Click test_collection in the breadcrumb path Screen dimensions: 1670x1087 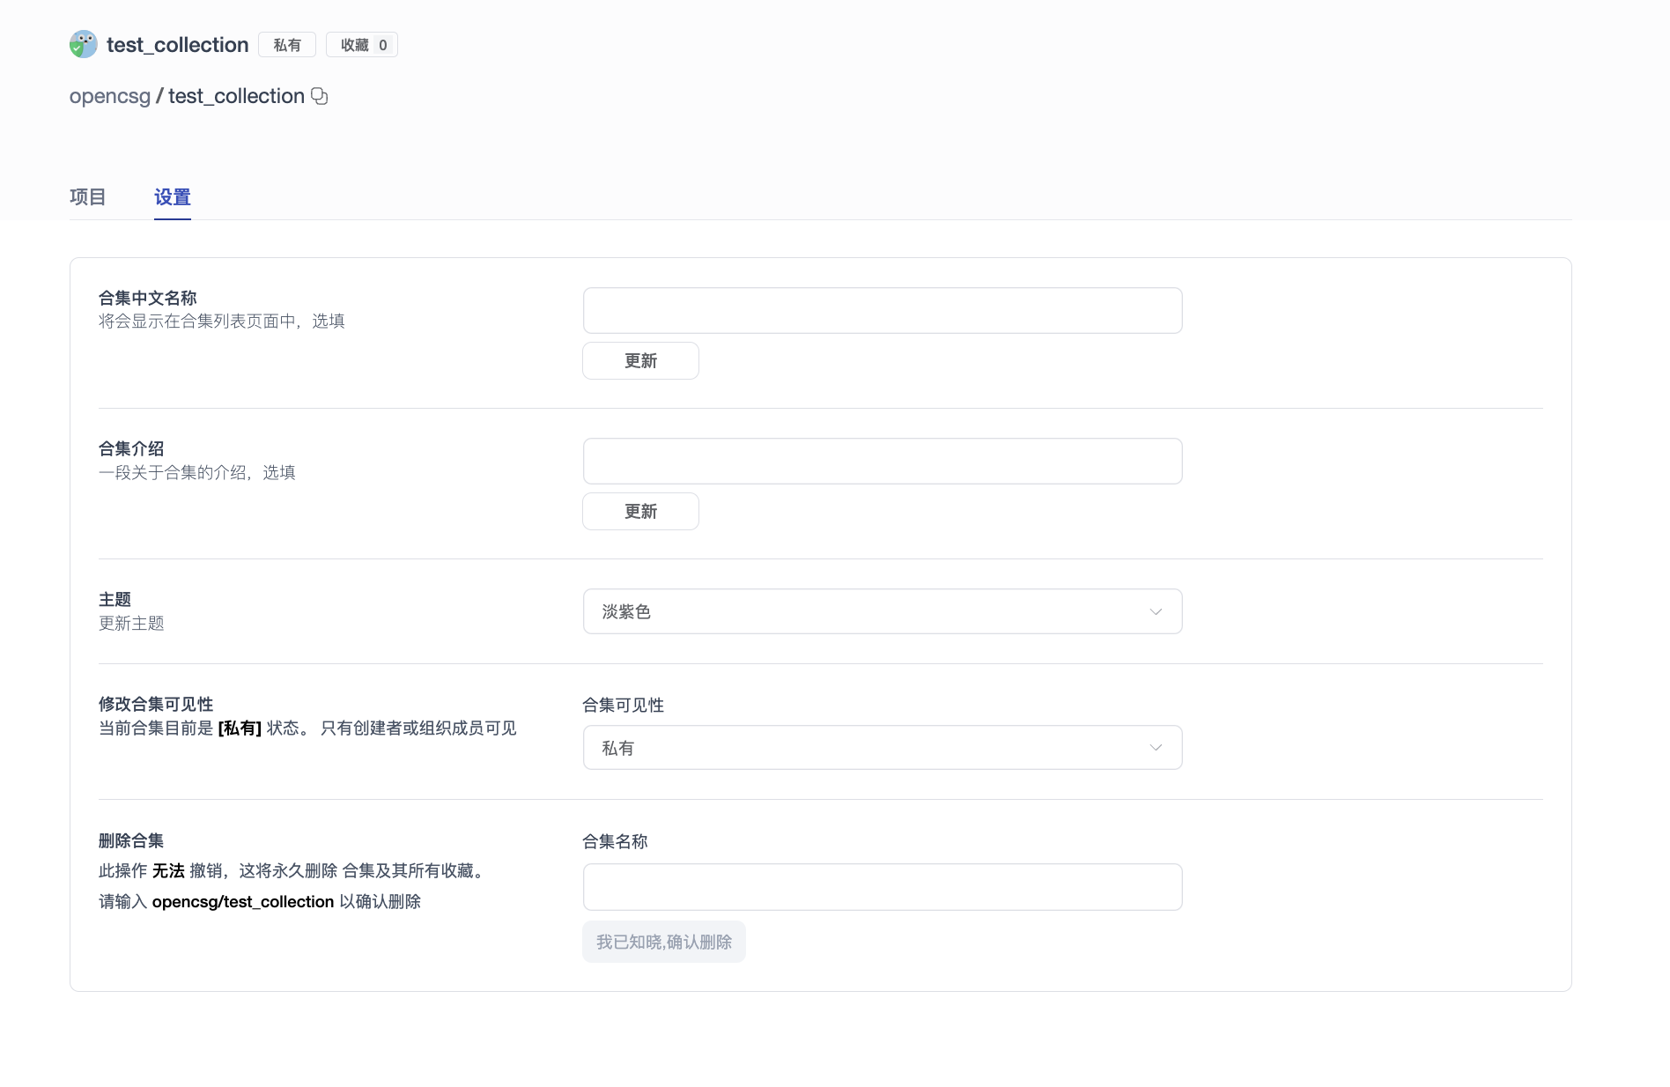236,97
